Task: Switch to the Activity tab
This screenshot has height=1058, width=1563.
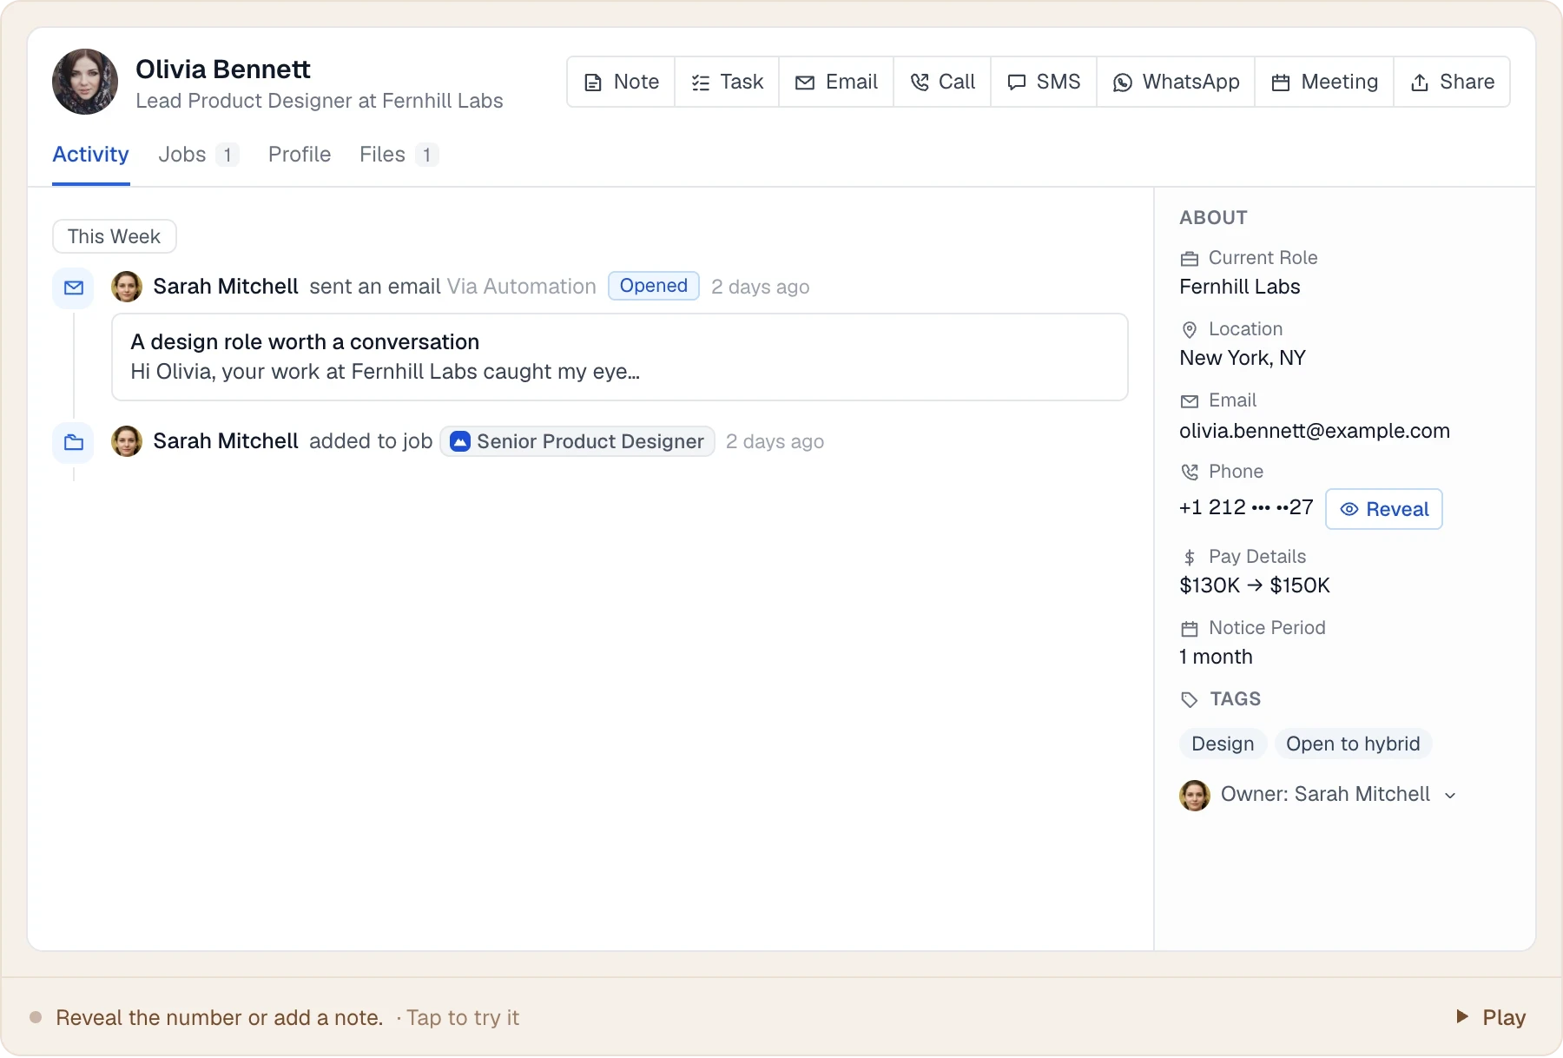Action: tap(90, 155)
